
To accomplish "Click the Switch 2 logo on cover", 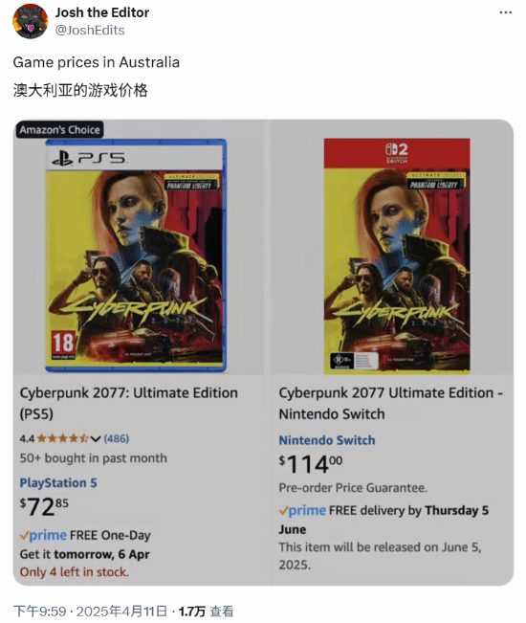I will [397, 153].
